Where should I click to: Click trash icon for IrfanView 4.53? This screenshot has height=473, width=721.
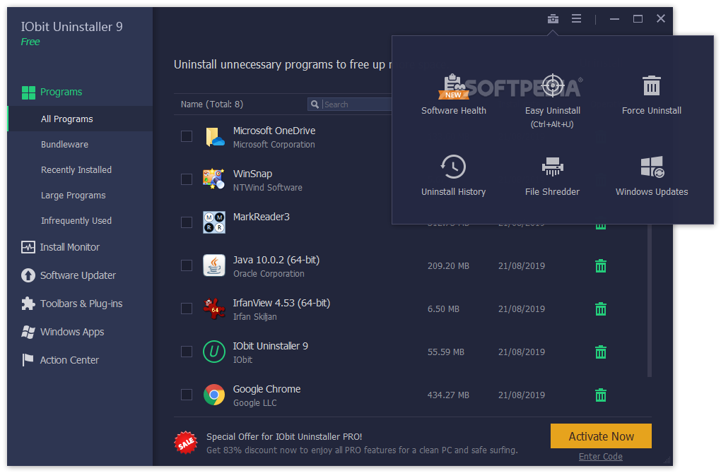click(601, 309)
